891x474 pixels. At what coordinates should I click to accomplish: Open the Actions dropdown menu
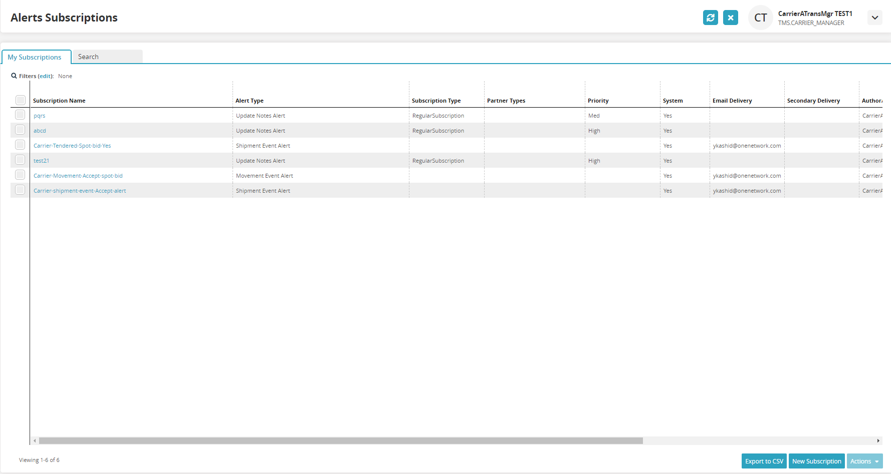coord(864,461)
